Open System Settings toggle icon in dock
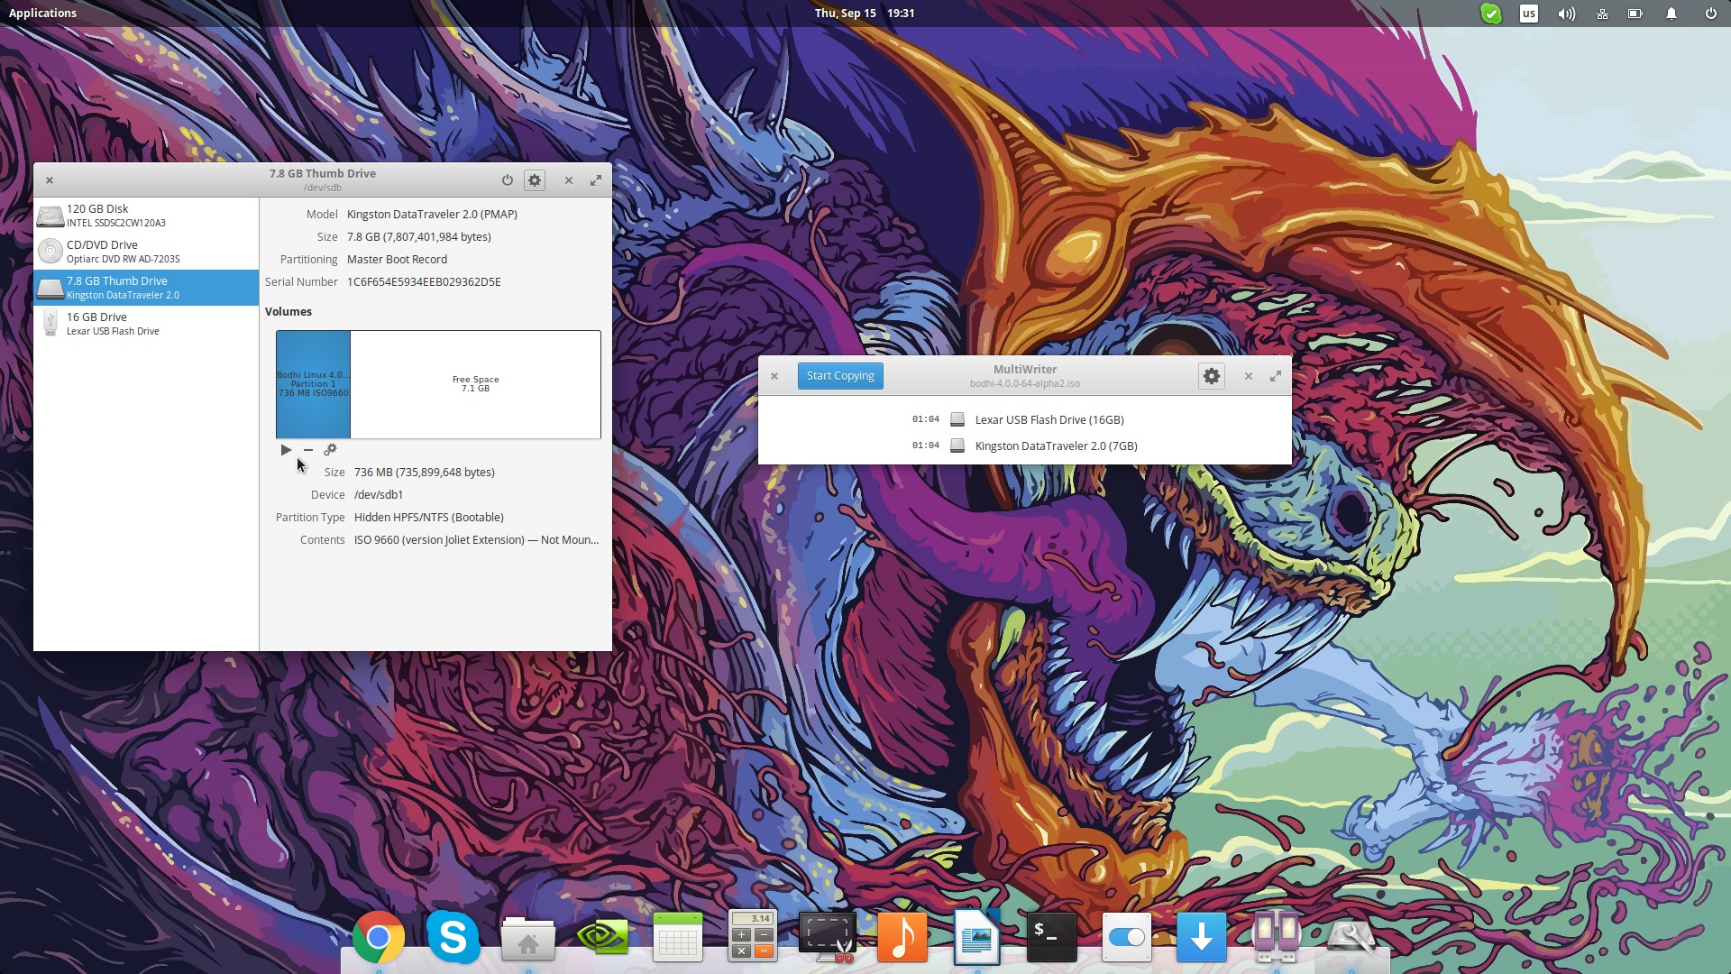Image resolution: width=1731 pixels, height=974 pixels. tap(1127, 937)
